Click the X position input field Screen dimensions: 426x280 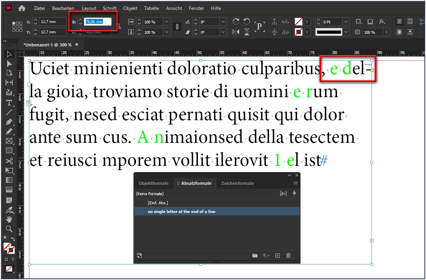(x=53, y=22)
